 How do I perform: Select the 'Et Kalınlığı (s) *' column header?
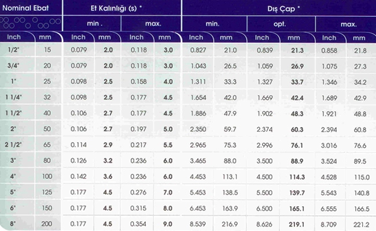click(x=120, y=8)
